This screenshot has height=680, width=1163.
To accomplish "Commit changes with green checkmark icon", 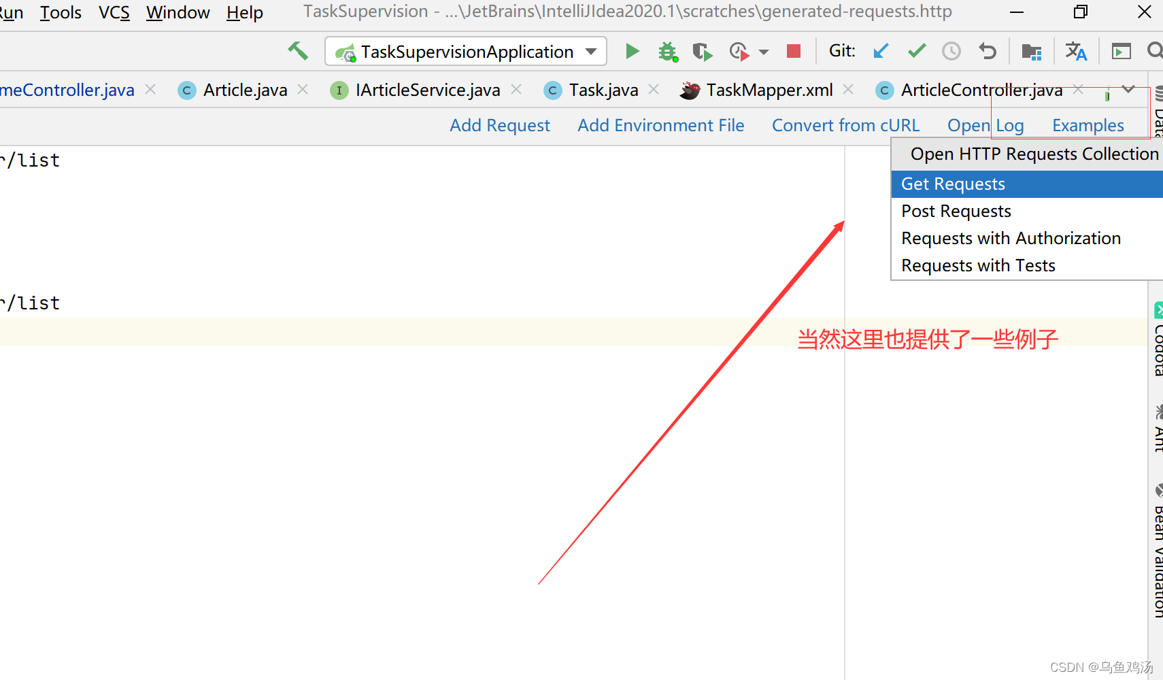I will pos(917,51).
